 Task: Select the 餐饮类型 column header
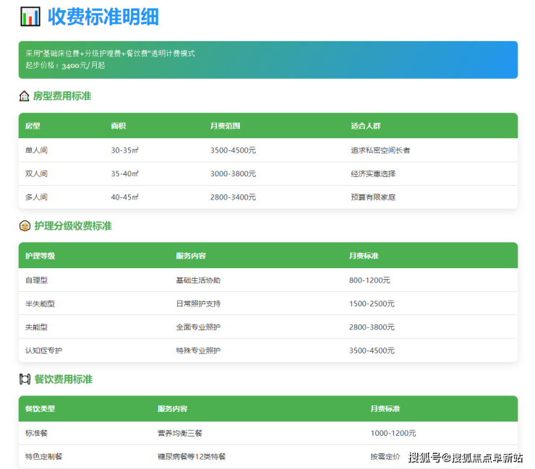(40, 409)
